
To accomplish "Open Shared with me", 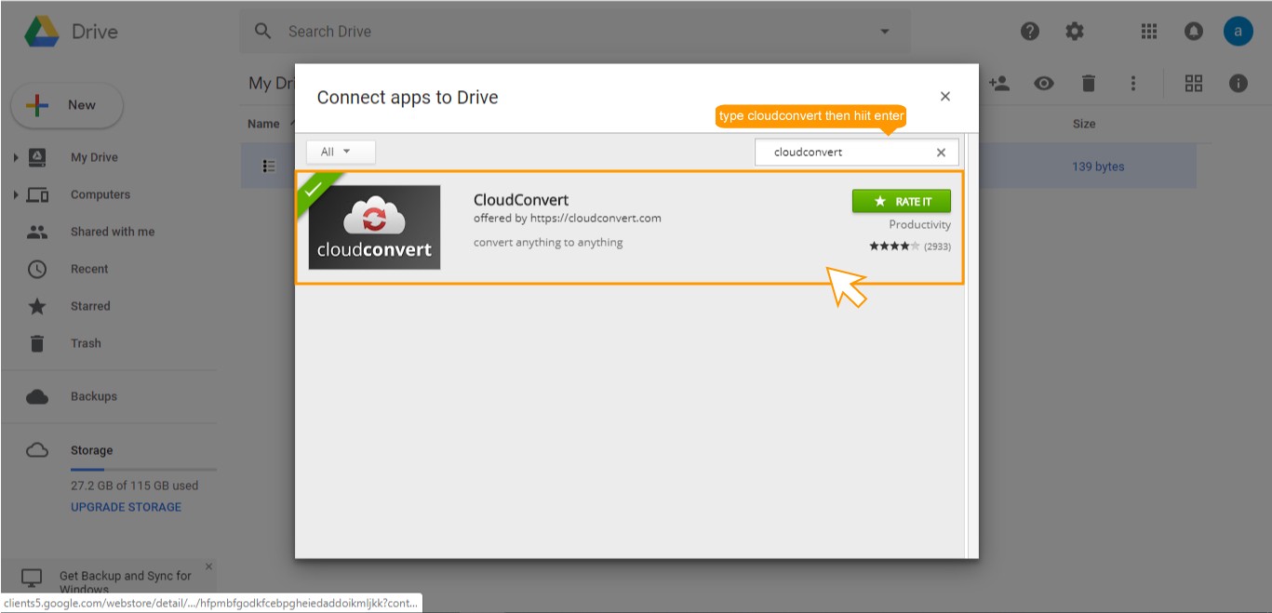I will point(113,232).
